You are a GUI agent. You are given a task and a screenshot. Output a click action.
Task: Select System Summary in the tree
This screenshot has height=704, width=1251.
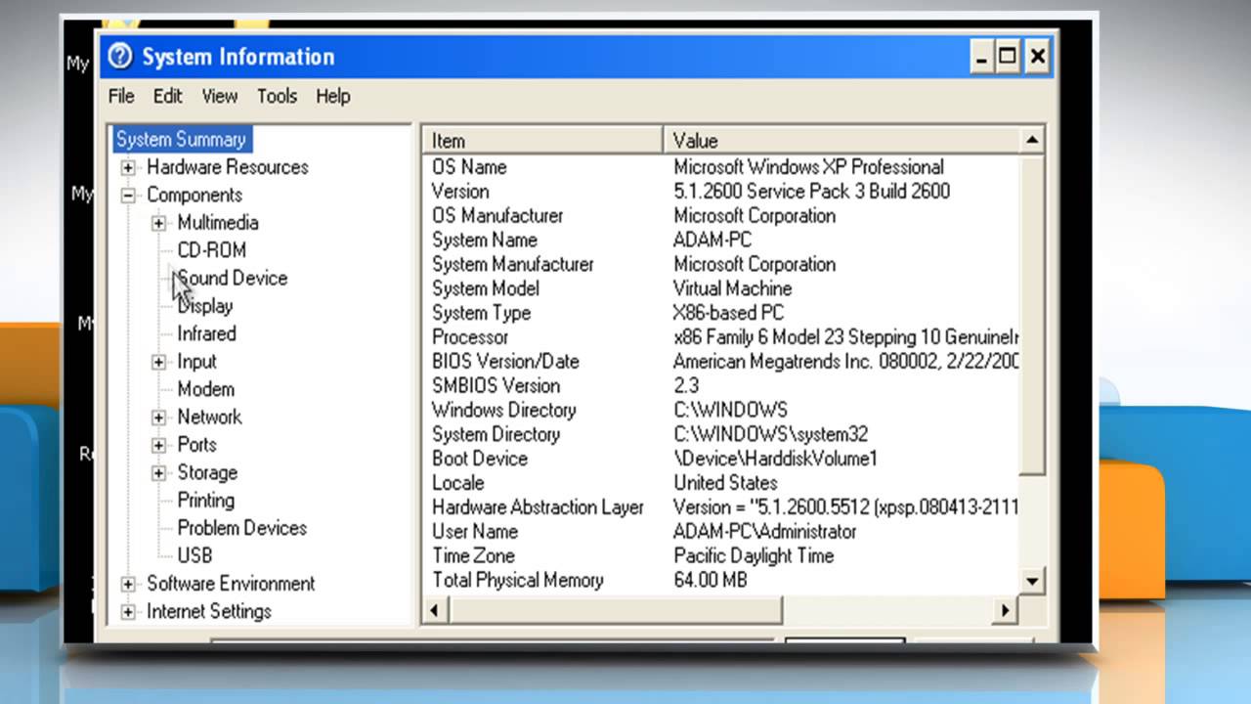(181, 139)
